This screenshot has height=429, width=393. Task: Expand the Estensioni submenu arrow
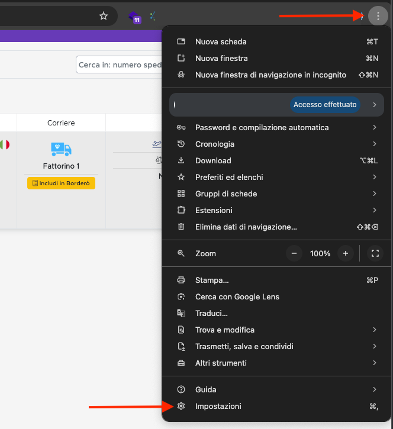(375, 210)
